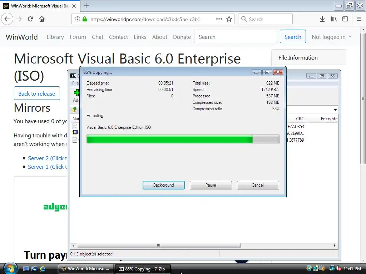366x274 pixels.
Task: Click the WinWorld blue Search button
Action: pos(293,37)
